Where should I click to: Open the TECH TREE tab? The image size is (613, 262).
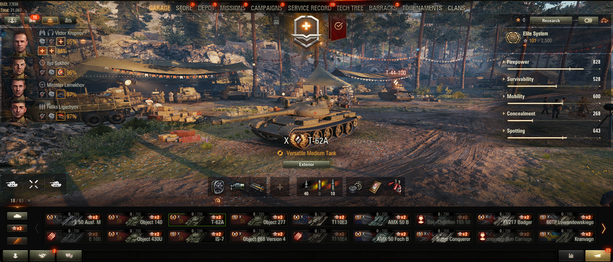350,8
